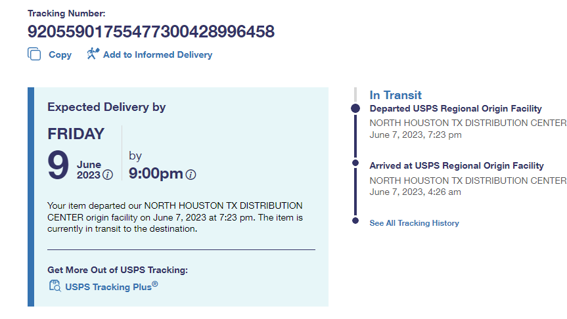This screenshot has width=567, height=319.
Task: Expand See All Tracking History
Action: (414, 223)
